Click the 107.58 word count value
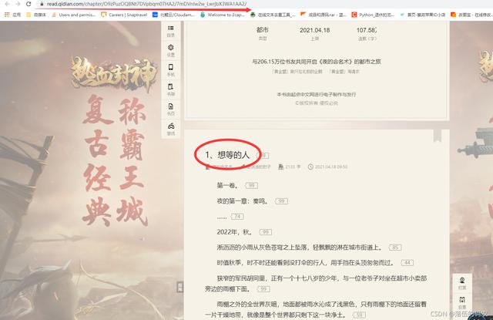The height and width of the screenshot is (320, 493). pyautogui.click(x=367, y=30)
